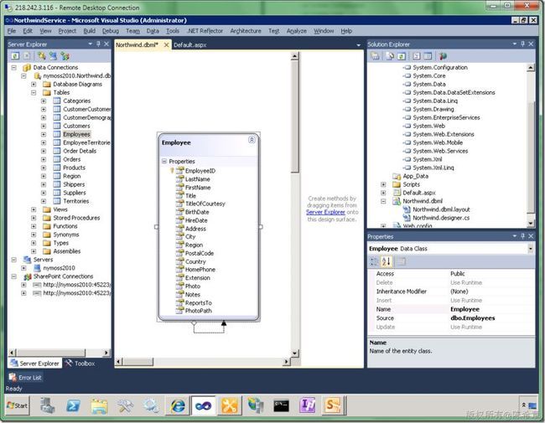Switch to the Default.aspx tab
This screenshot has height=423, width=545.
(190, 44)
